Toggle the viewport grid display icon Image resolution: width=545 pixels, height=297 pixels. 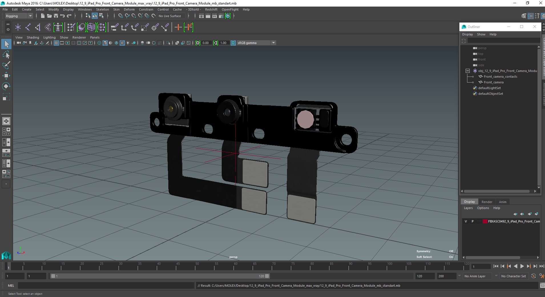(x=56, y=43)
